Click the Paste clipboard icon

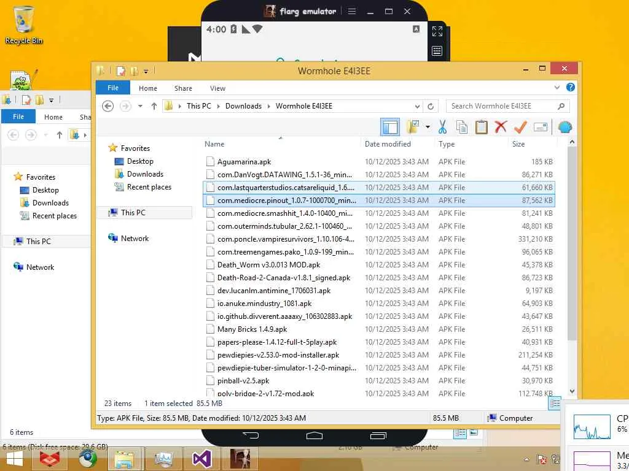click(482, 128)
